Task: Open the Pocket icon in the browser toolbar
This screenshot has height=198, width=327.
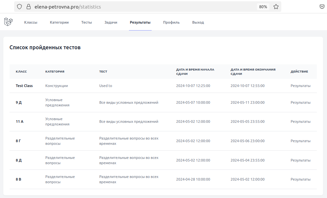Action: click(322, 7)
